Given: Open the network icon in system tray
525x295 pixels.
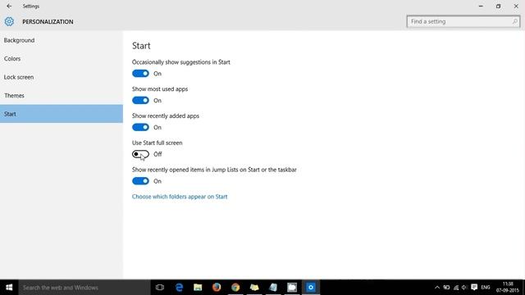Looking at the screenshot, I should click(x=456, y=288).
